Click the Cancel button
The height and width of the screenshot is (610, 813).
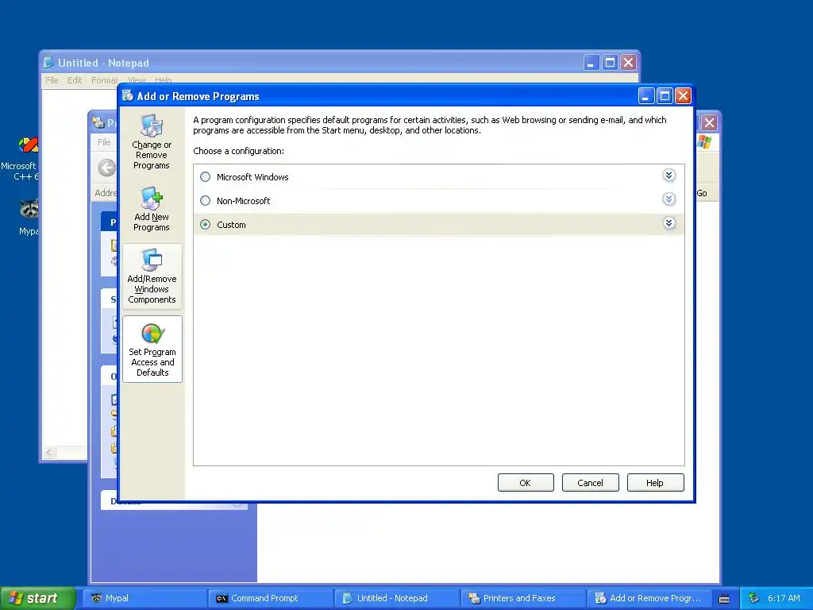(x=590, y=483)
